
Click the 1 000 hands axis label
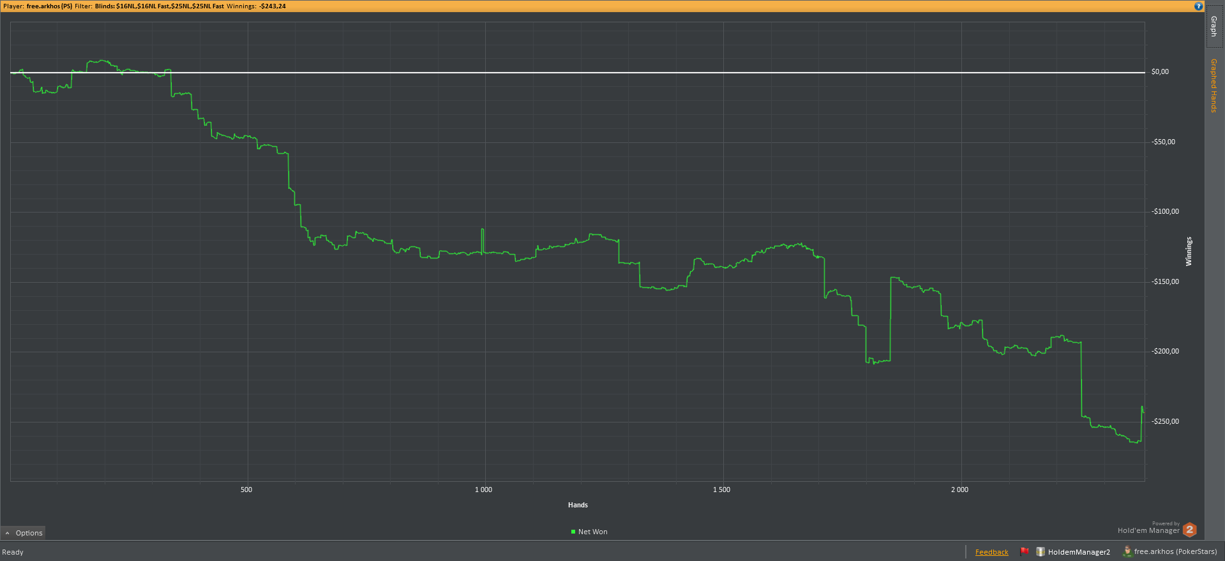pyautogui.click(x=483, y=490)
